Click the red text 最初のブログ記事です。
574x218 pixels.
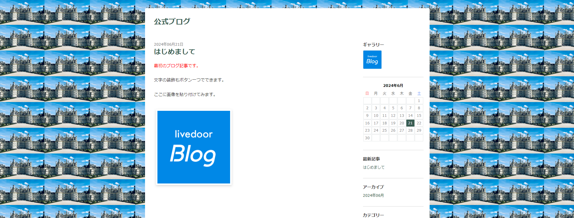(x=177, y=66)
